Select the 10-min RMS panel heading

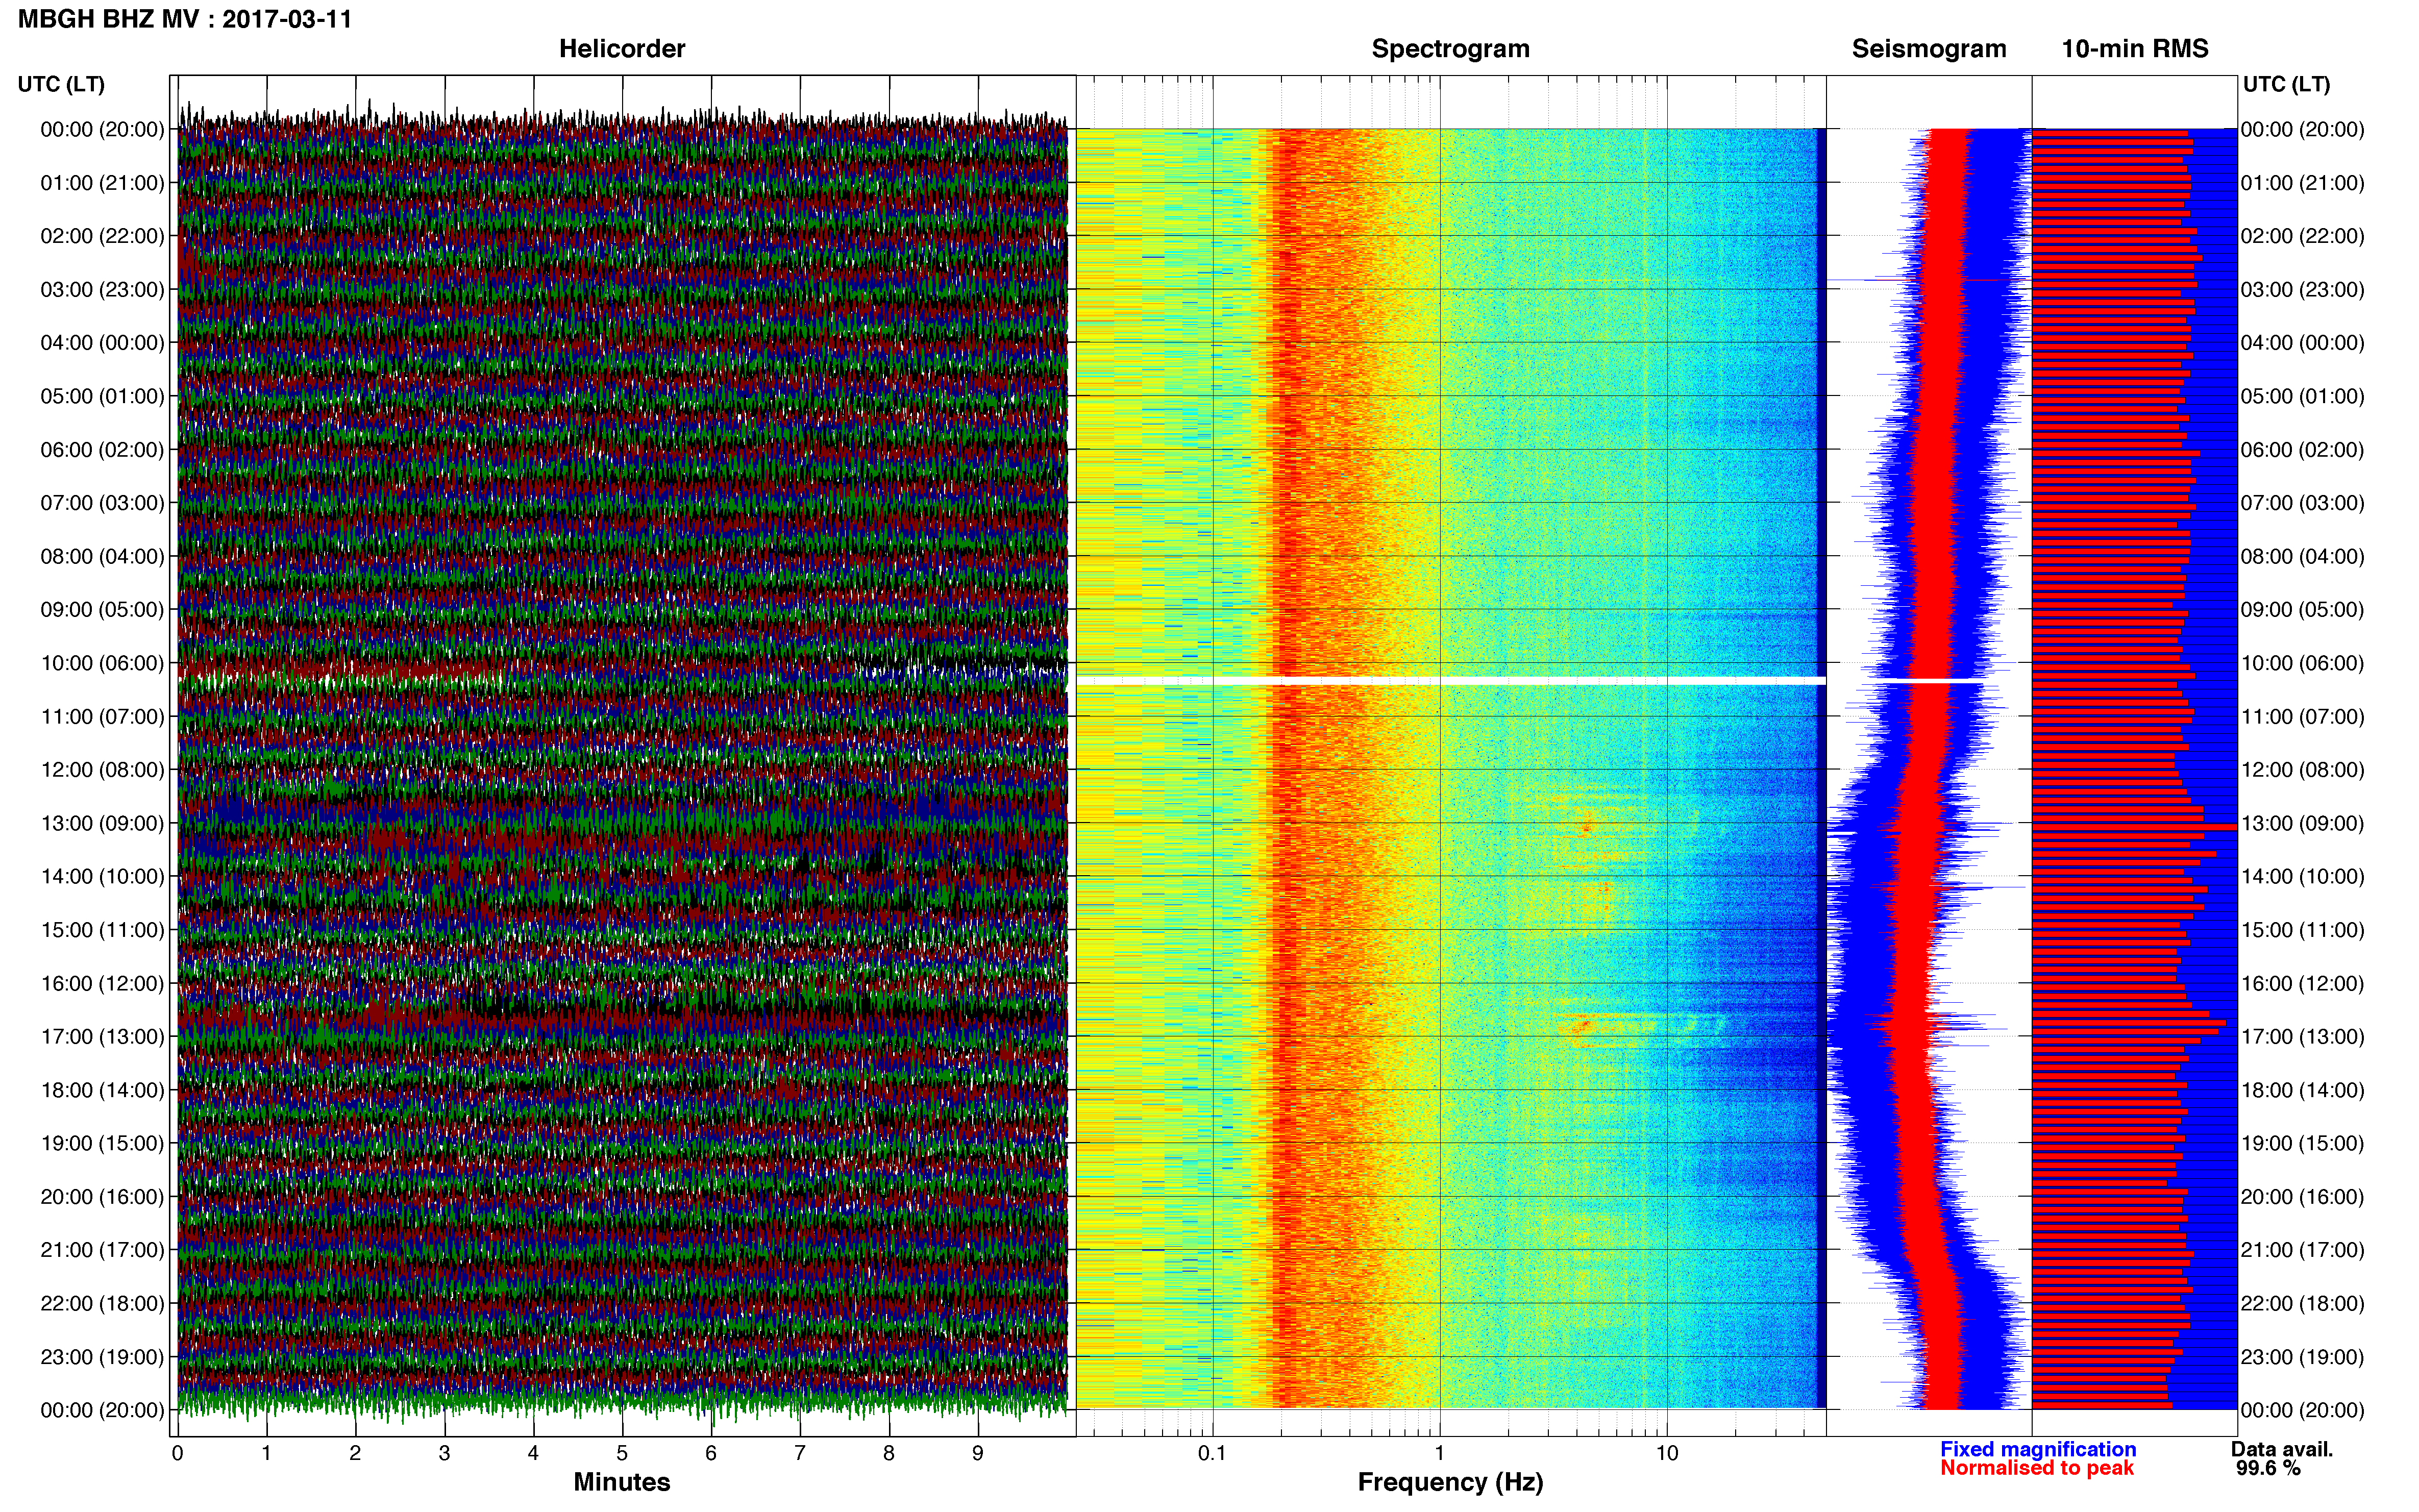click(2135, 49)
